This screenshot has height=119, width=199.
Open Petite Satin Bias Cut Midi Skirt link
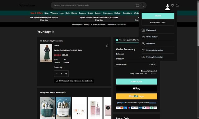point(68,50)
